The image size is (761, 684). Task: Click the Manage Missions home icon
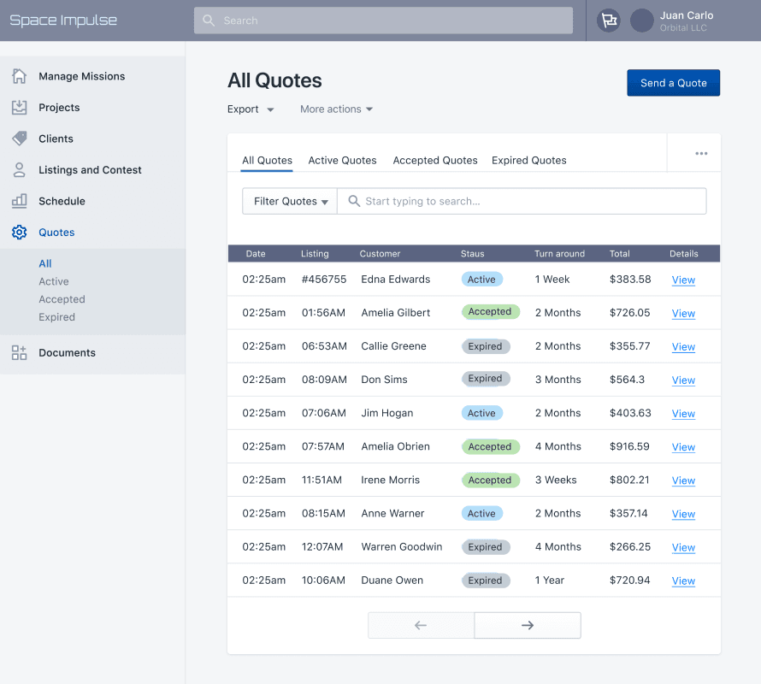[x=19, y=76]
